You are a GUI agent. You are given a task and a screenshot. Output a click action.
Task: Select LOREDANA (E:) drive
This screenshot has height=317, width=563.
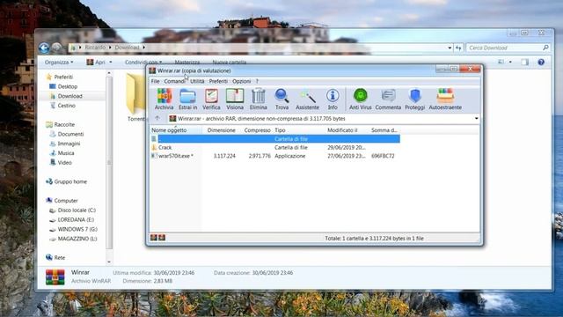pyautogui.click(x=76, y=219)
